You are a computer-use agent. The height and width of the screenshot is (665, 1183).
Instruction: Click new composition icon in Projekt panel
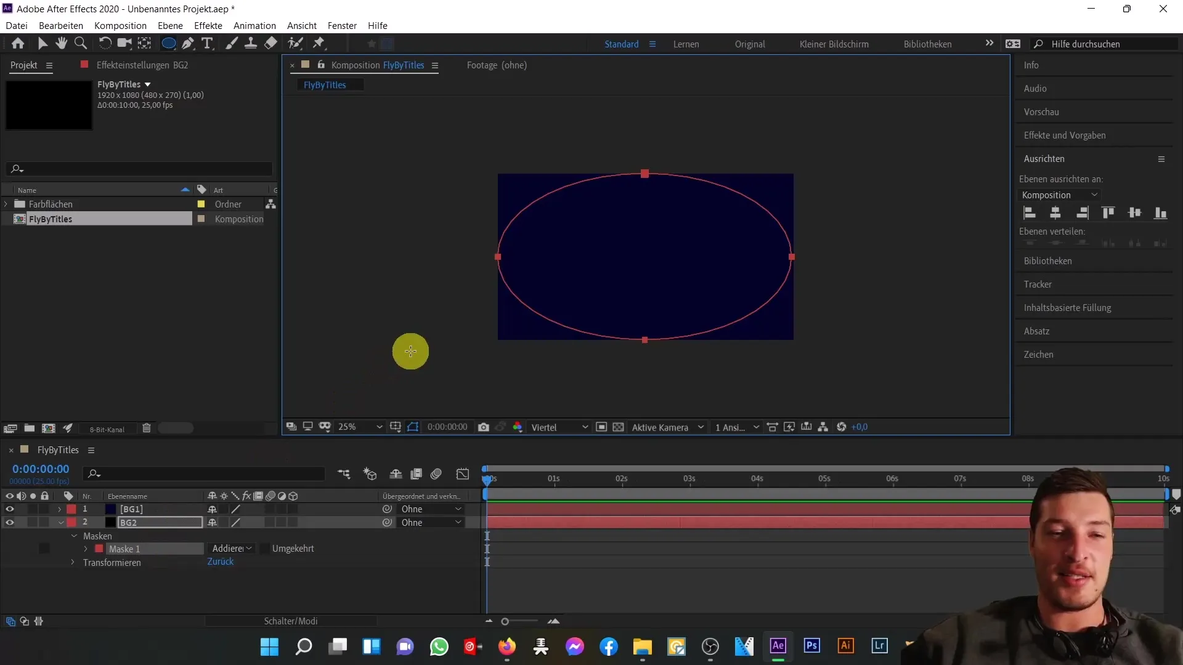48,428
